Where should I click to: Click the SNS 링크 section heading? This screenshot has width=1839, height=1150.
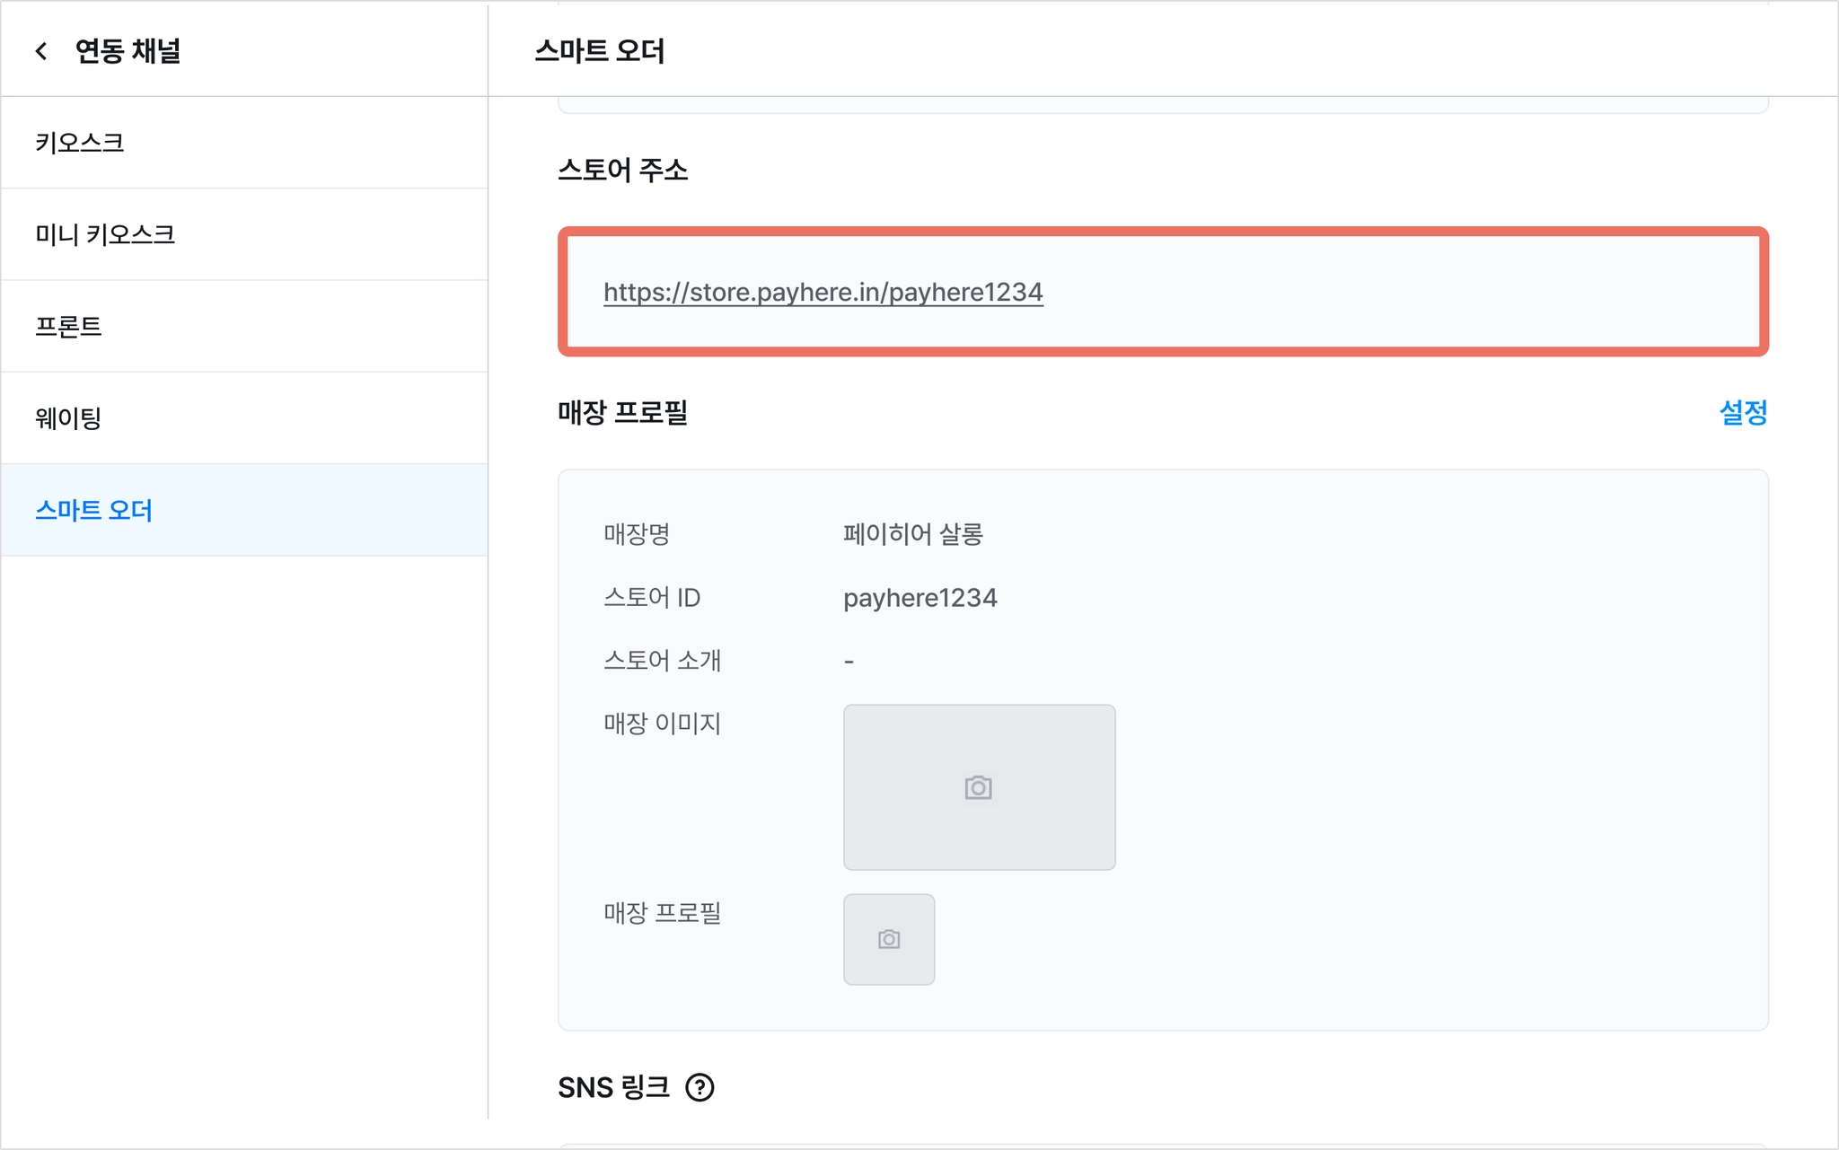[614, 1087]
